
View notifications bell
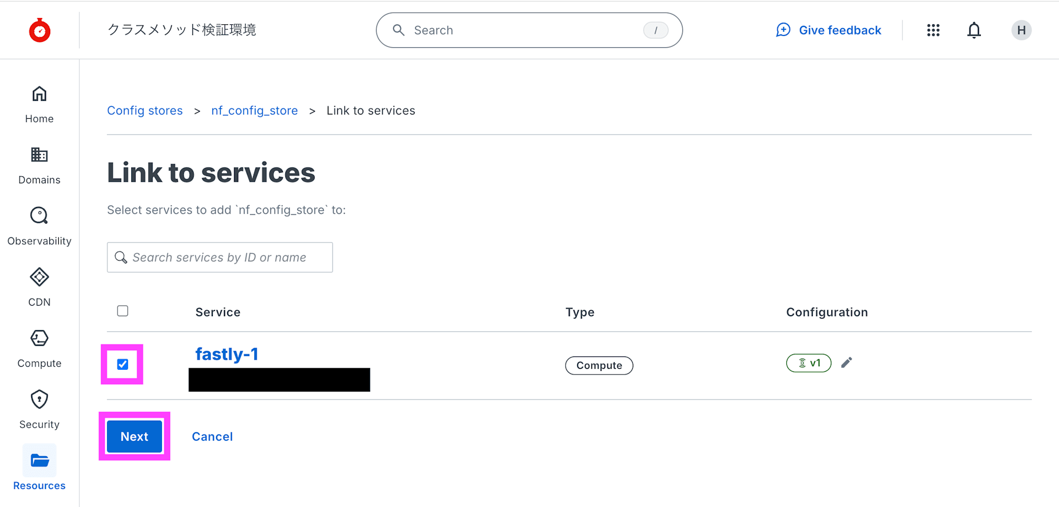(974, 30)
